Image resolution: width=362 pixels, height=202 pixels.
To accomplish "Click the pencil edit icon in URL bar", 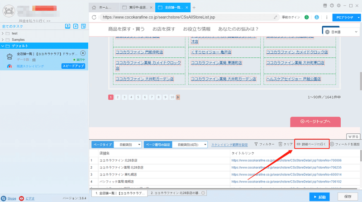I will click(275, 17).
